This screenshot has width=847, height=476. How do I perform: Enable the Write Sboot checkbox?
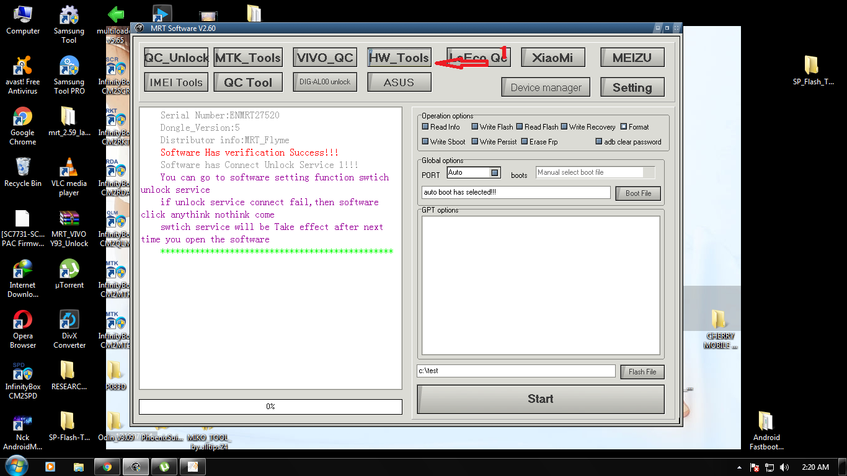click(x=425, y=141)
